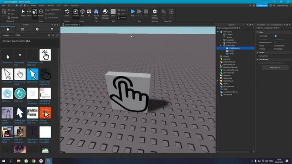Select the blue Click Cursor arrow thumbnail
The height and width of the screenshot is (164, 292).
click(x=32, y=74)
